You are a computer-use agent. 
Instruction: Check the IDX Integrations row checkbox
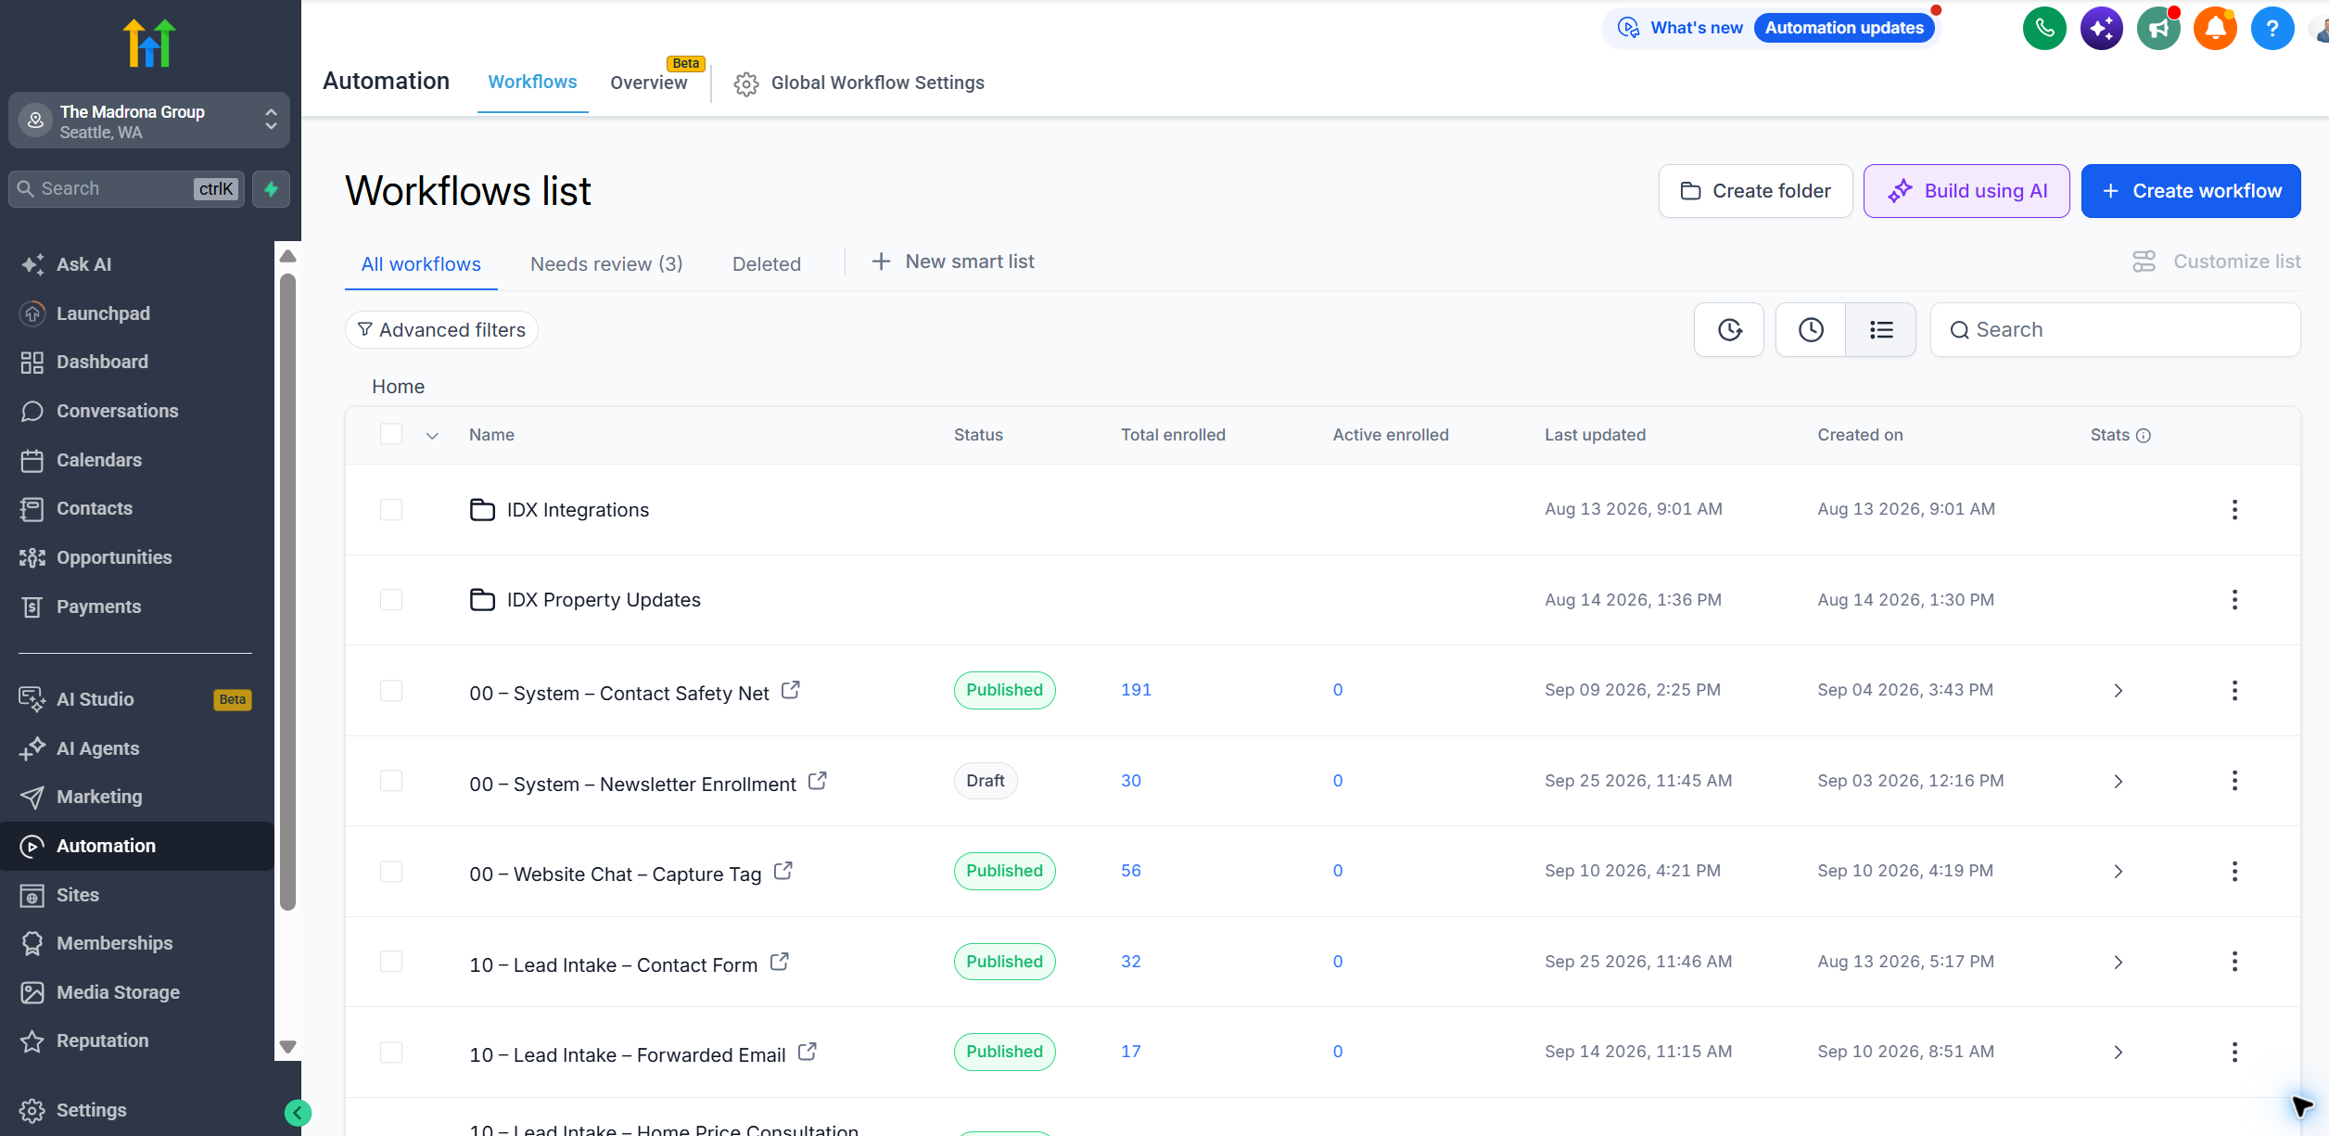[x=391, y=510]
